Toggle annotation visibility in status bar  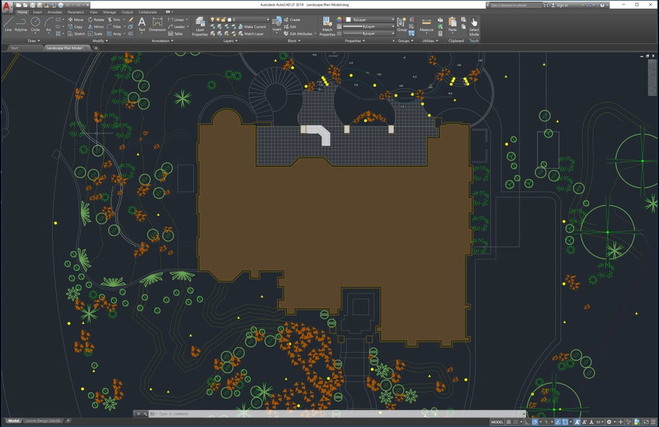[577, 422]
